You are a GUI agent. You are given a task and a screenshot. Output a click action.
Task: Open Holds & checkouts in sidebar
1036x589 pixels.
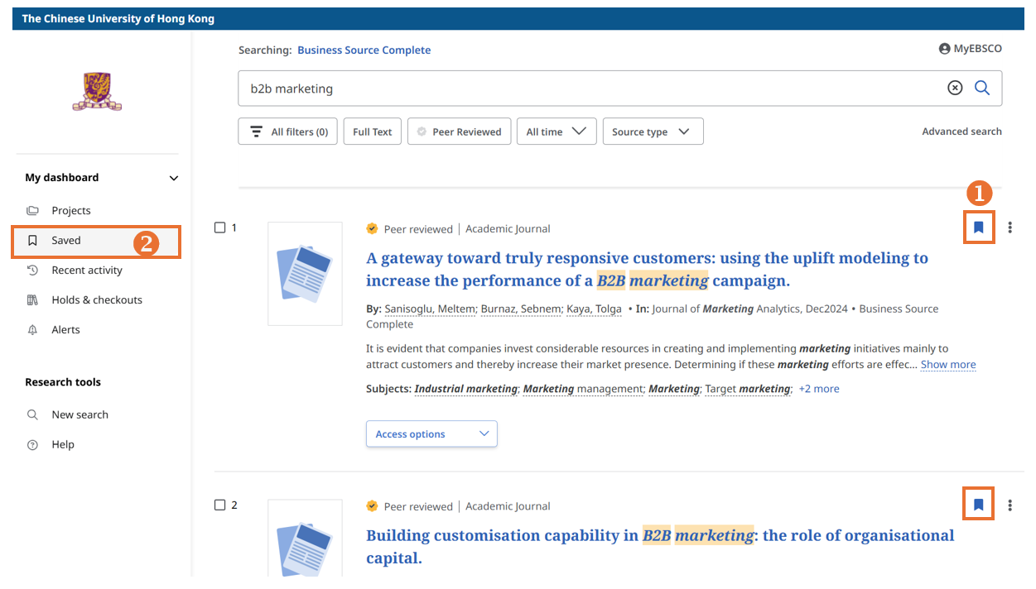click(x=97, y=299)
